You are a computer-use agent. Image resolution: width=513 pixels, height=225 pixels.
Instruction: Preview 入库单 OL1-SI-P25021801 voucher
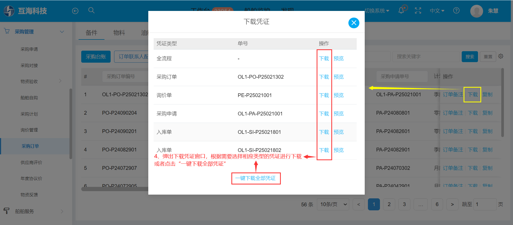339,132
